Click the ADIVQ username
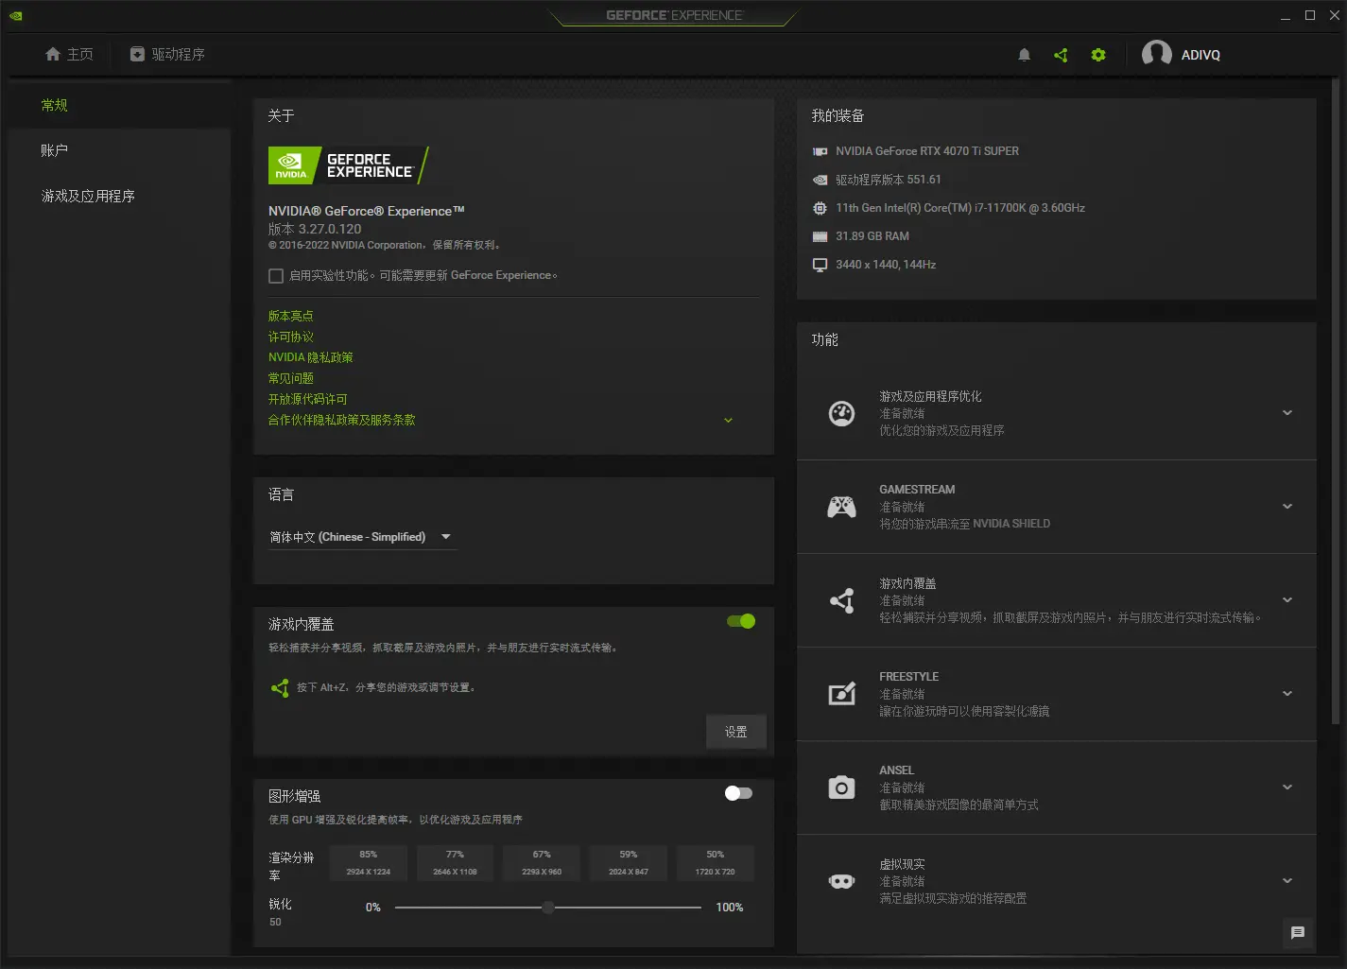The height and width of the screenshot is (969, 1347). pos(1200,55)
